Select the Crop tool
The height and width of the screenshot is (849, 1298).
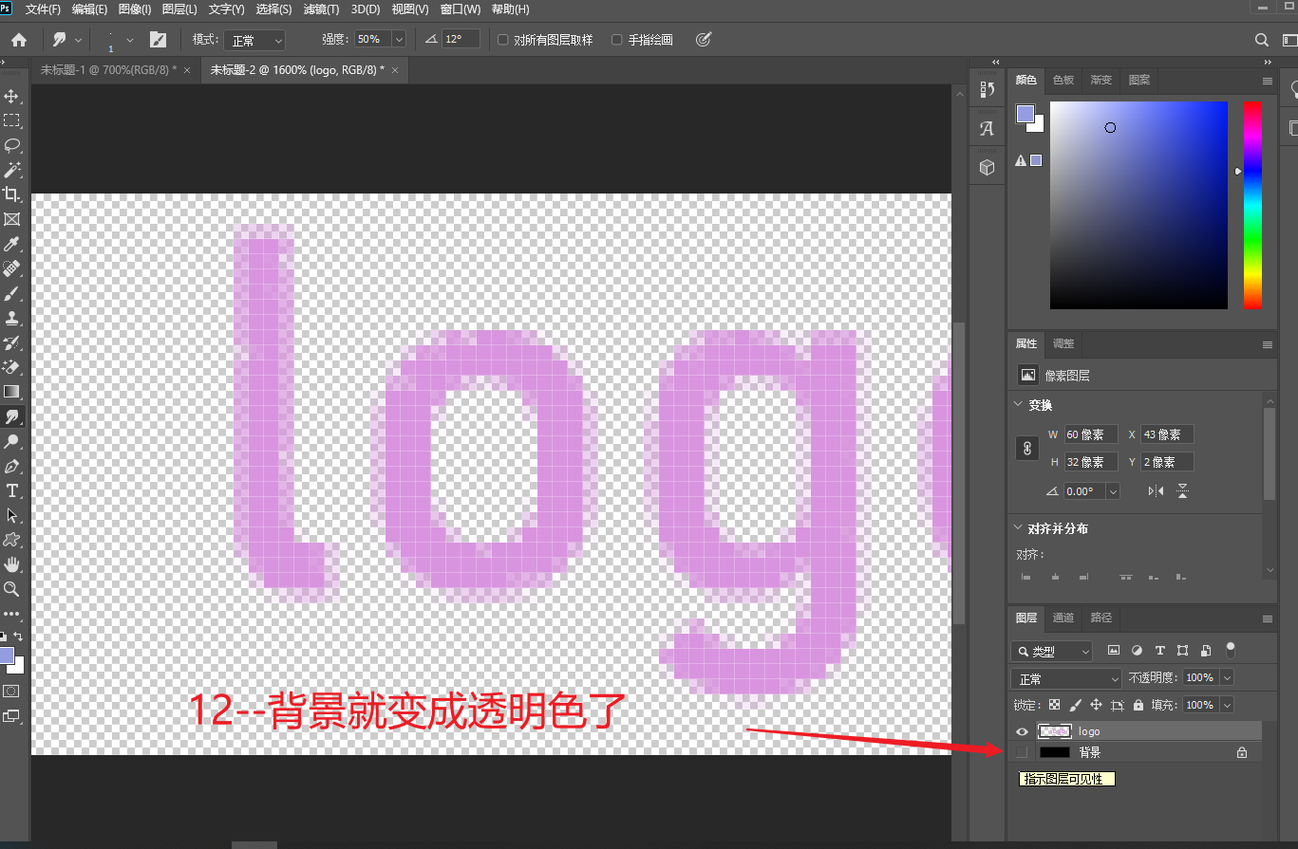pyautogui.click(x=12, y=194)
